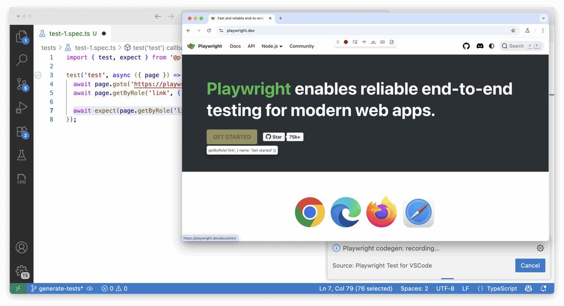This screenshot has width=564, height=306.
Task: Change indentation via Spaces: 2
Action: tap(415, 289)
